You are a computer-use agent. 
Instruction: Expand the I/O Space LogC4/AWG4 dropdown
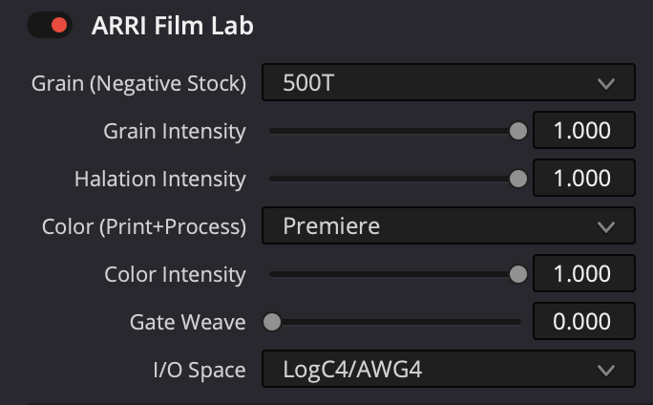coord(448,370)
